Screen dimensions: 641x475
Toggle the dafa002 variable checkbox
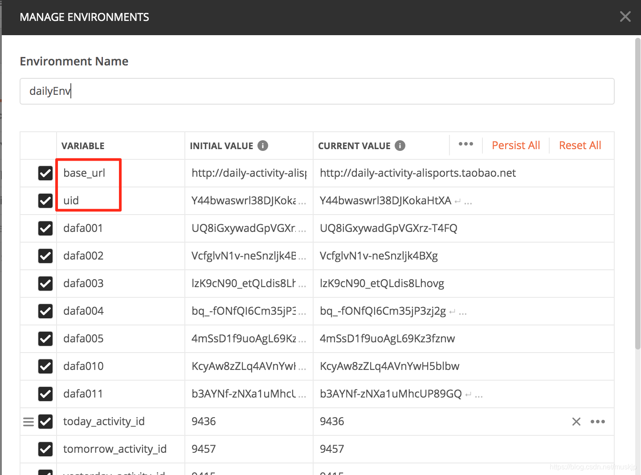click(45, 256)
